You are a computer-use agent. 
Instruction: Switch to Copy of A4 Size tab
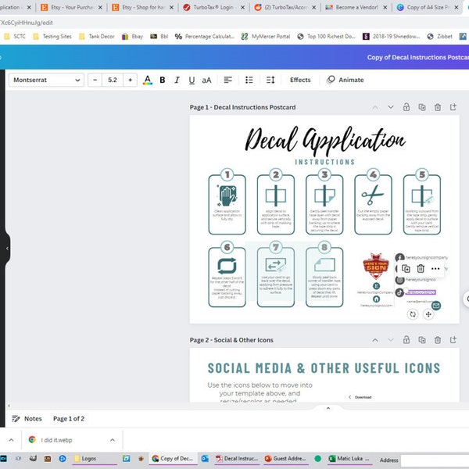point(428,7)
